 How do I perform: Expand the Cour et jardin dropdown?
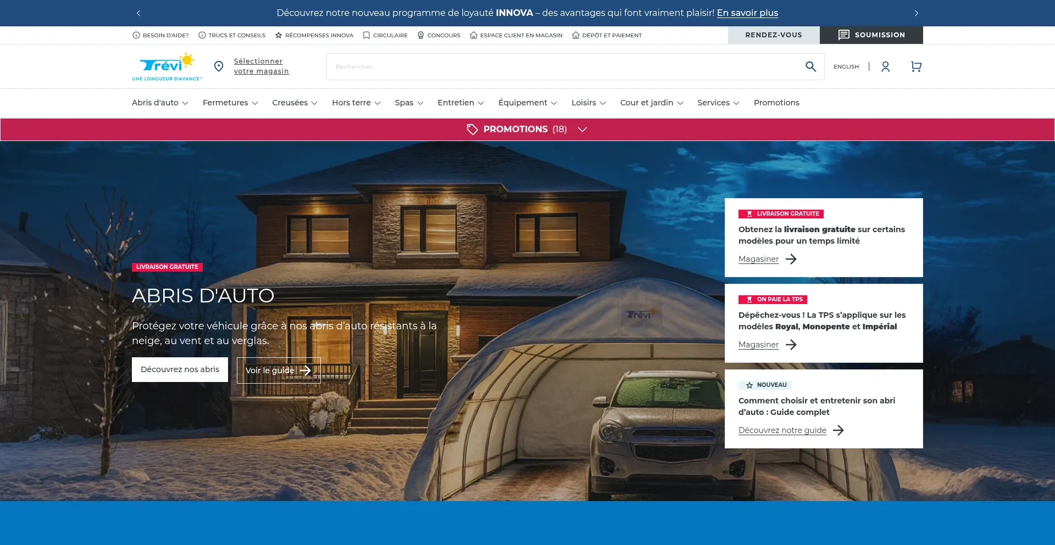pos(651,103)
